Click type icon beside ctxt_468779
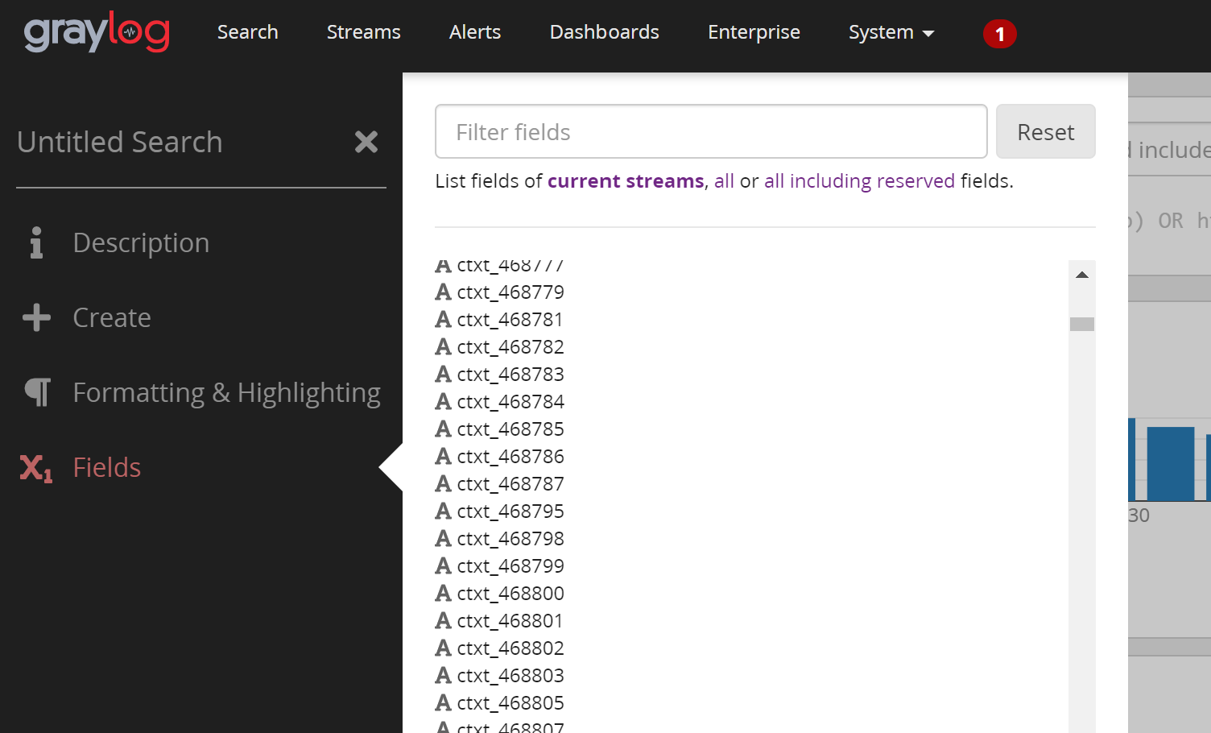The height and width of the screenshot is (733, 1211). click(x=443, y=292)
